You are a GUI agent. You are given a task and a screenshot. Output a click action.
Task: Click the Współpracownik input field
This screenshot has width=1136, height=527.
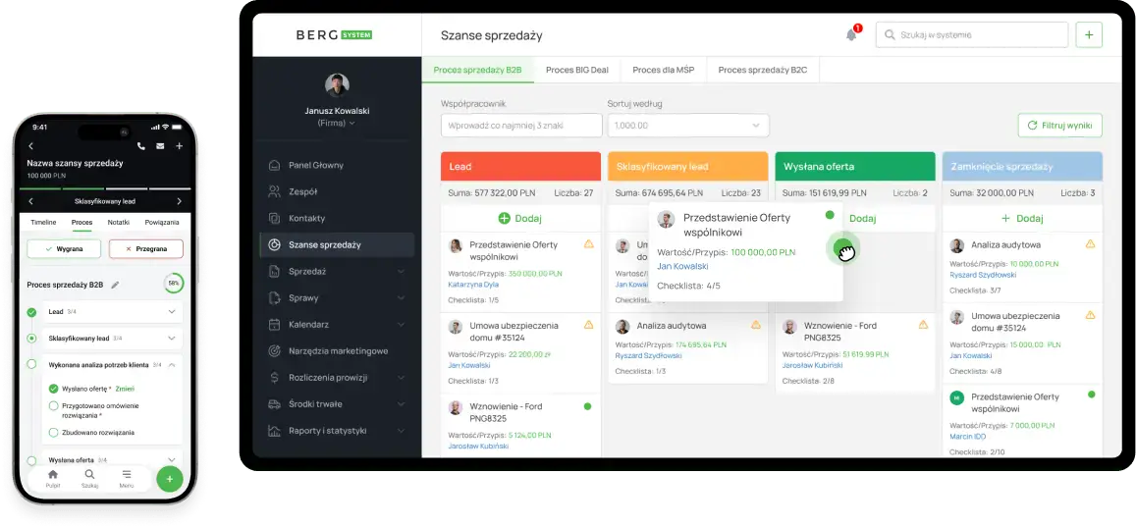[x=521, y=126]
